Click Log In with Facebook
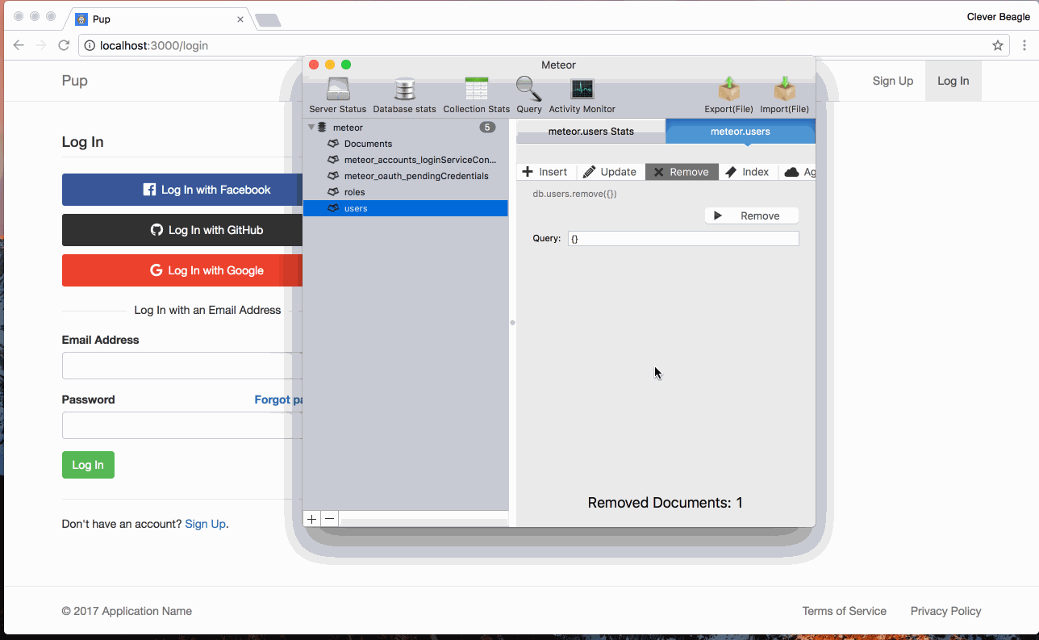 click(x=182, y=190)
